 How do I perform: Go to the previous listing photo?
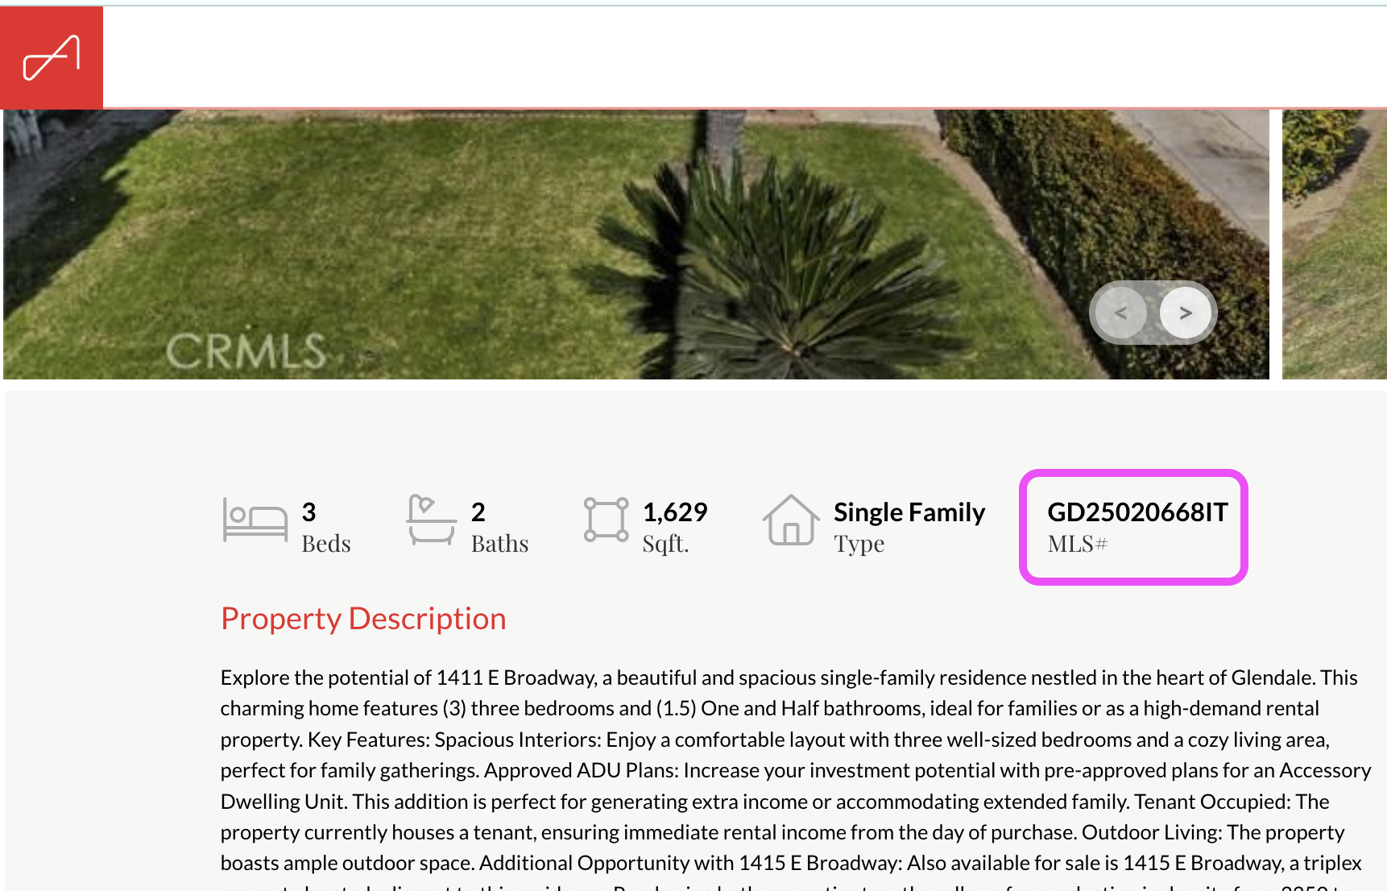tap(1120, 313)
